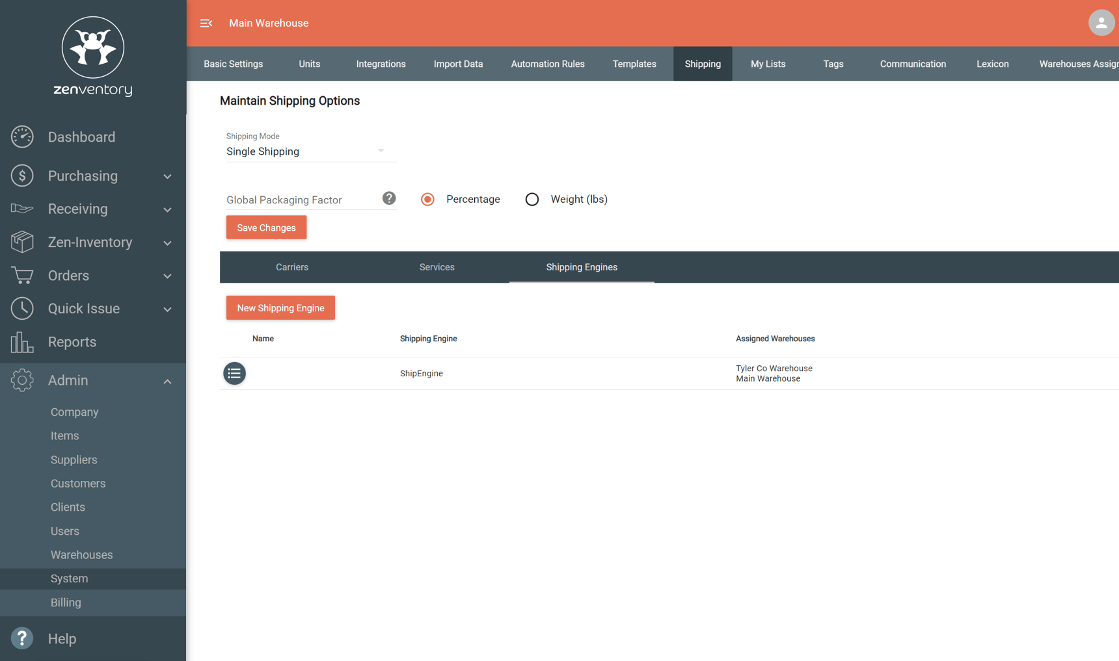The image size is (1119, 661).
Task: Click the Global Packaging Factor help icon
Action: click(389, 198)
